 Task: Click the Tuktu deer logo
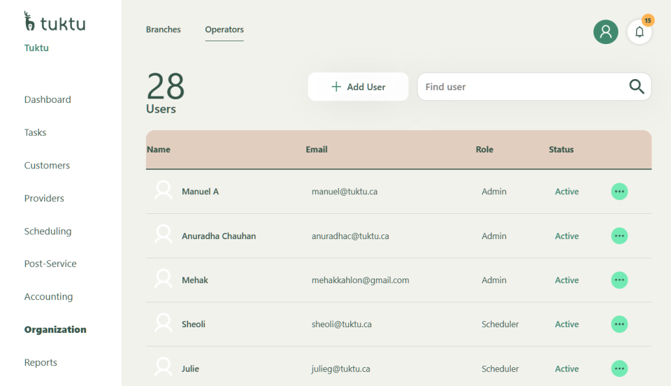pos(30,22)
